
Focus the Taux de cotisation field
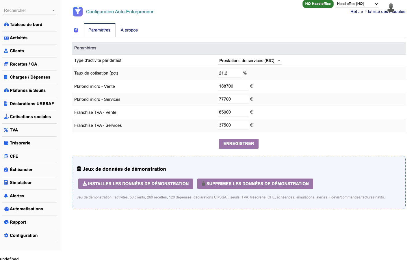[229, 73]
